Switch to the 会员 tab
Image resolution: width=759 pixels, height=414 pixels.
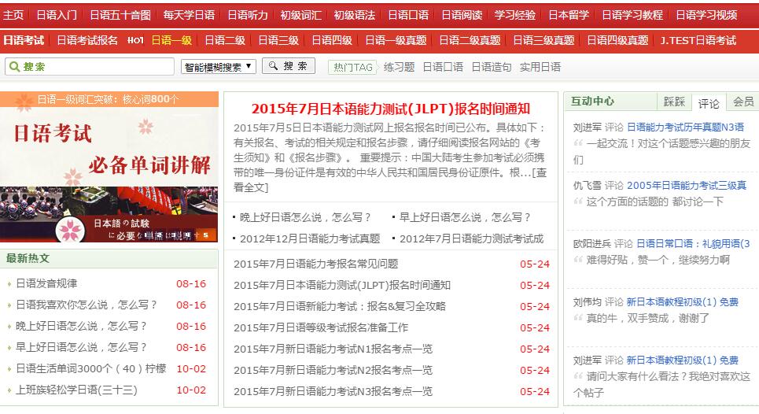pyautogui.click(x=742, y=102)
